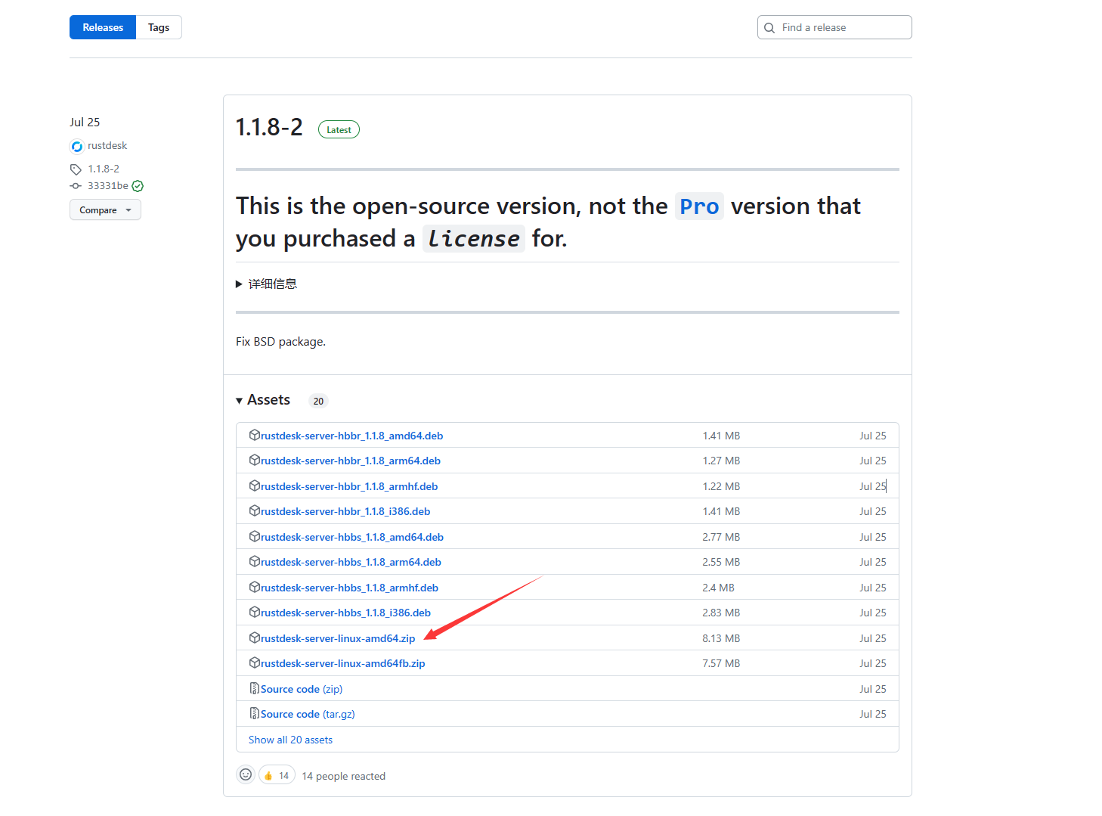Download rustdesk-server-hbbr_1.1.8_i386.deb
The height and width of the screenshot is (816, 1102).
point(345,511)
